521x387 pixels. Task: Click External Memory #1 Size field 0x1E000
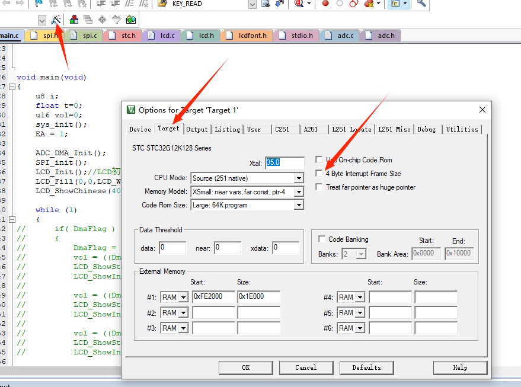(x=259, y=297)
